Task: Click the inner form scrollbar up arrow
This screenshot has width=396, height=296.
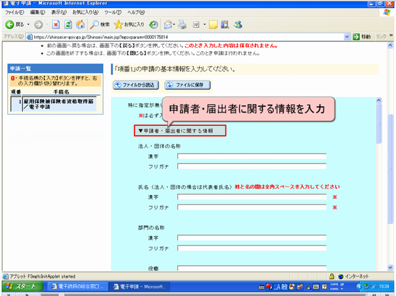Action: 378,100
